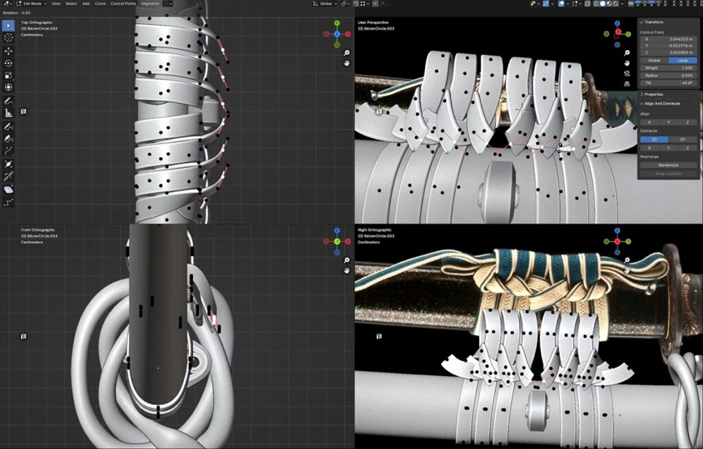Screen dimensions: 703x449
Task: Click zoom icon in Top Orthographic viewport
Action: point(347,53)
